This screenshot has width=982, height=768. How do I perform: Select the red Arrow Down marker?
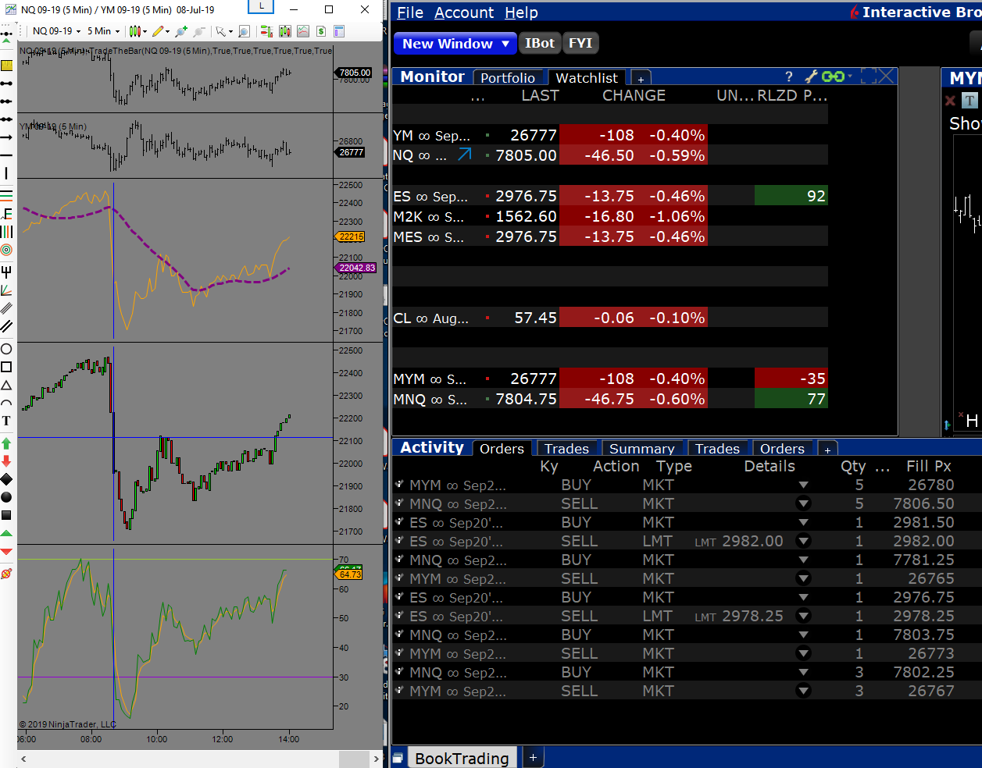(x=6, y=460)
